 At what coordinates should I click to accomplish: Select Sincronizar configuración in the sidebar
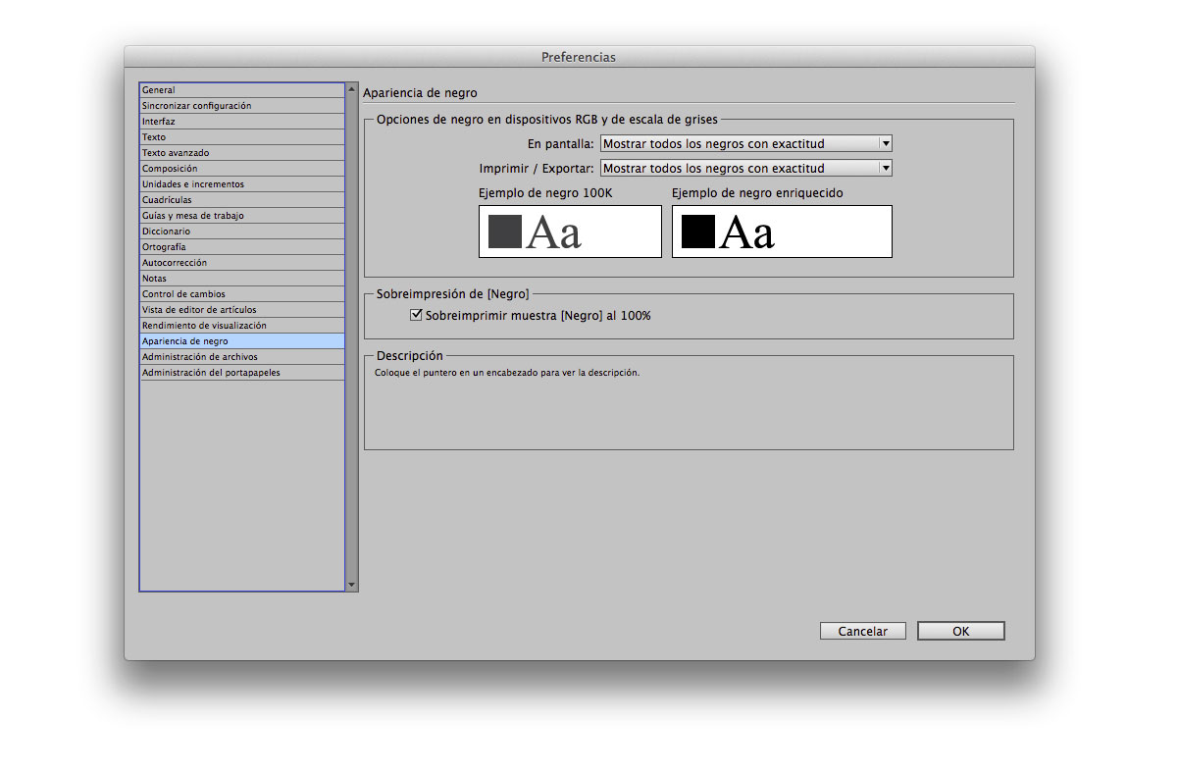[242, 106]
